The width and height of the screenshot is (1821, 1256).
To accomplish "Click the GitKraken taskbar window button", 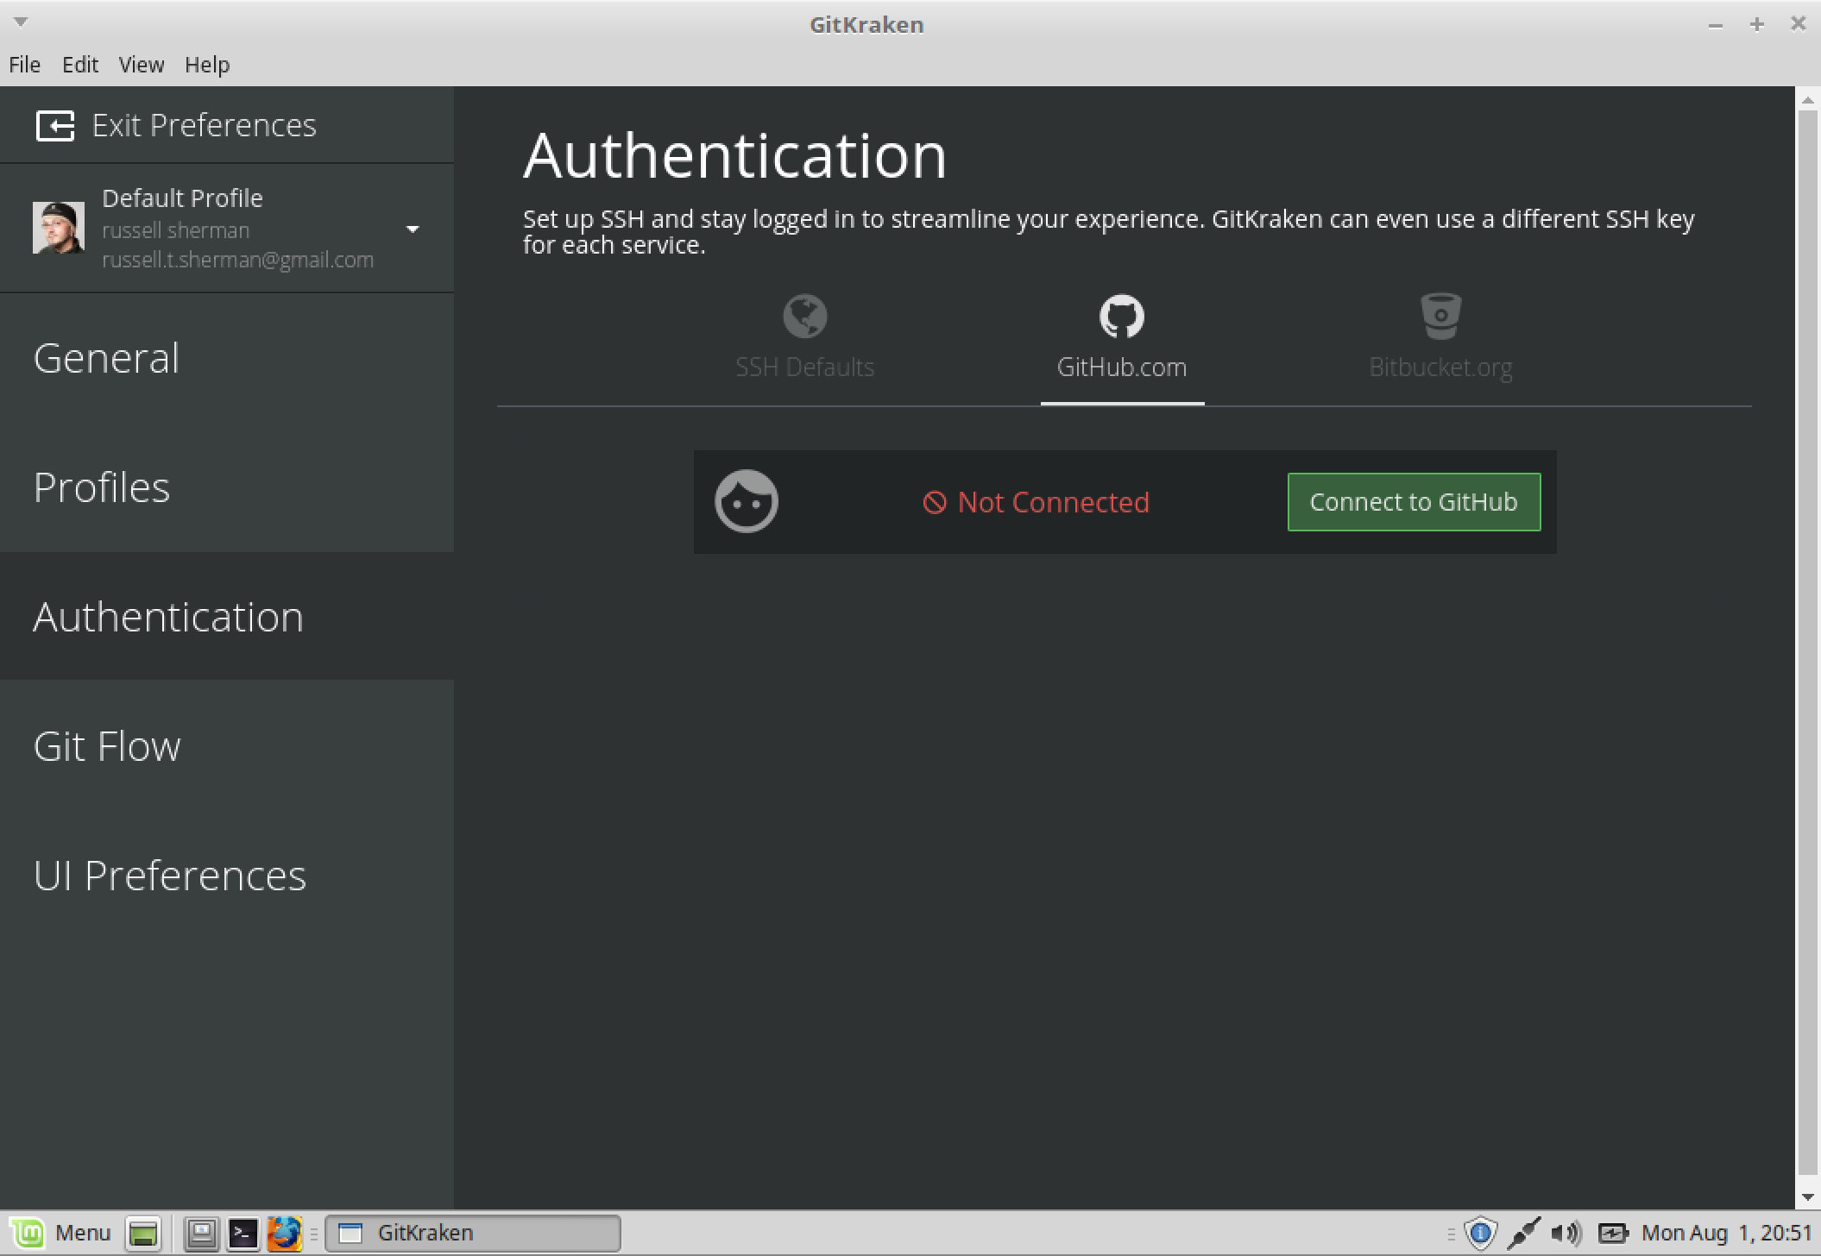I will point(473,1233).
